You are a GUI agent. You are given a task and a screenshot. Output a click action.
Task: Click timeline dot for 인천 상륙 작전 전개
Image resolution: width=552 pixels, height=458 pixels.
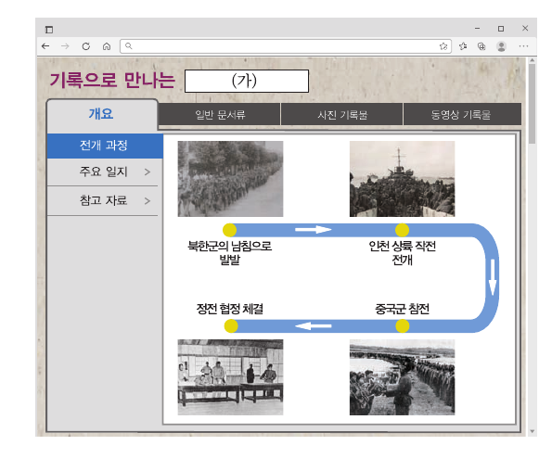click(402, 230)
